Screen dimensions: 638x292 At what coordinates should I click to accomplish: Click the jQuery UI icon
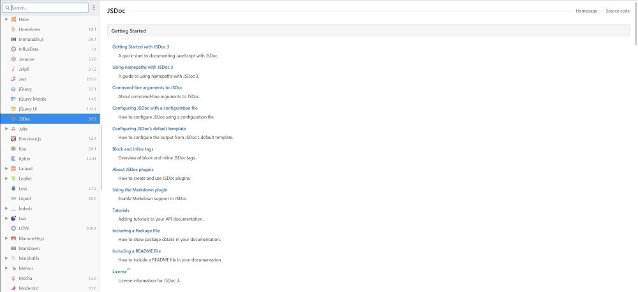pyautogui.click(x=13, y=109)
